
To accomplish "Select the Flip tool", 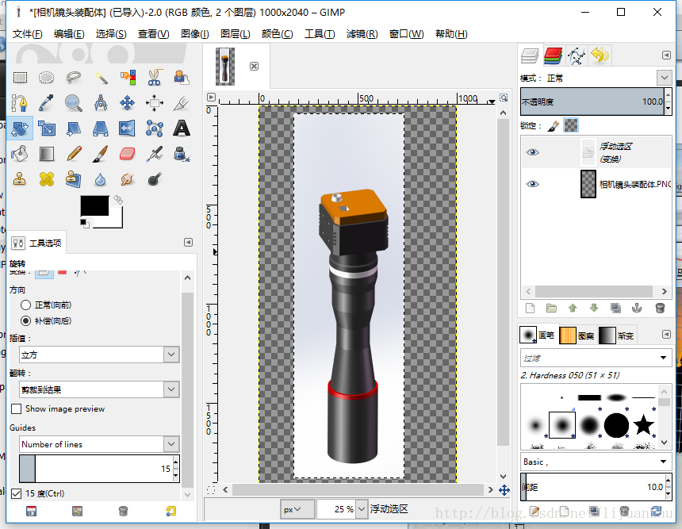I will tap(128, 128).
